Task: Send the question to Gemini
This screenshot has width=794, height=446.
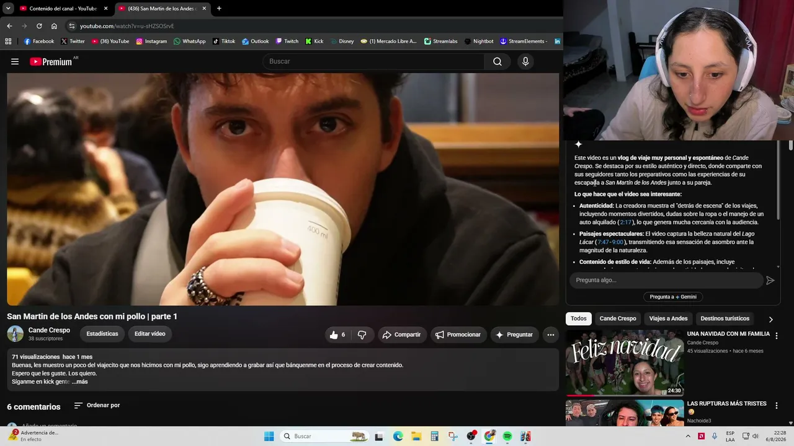Action: 770,280
